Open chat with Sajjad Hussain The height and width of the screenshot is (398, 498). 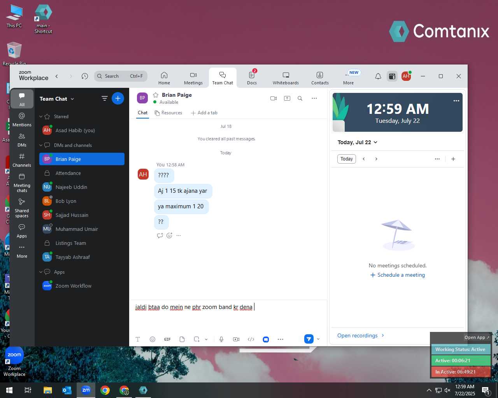pos(82,215)
